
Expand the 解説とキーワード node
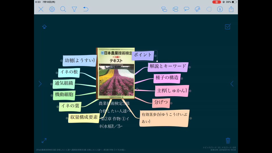pos(190,67)
